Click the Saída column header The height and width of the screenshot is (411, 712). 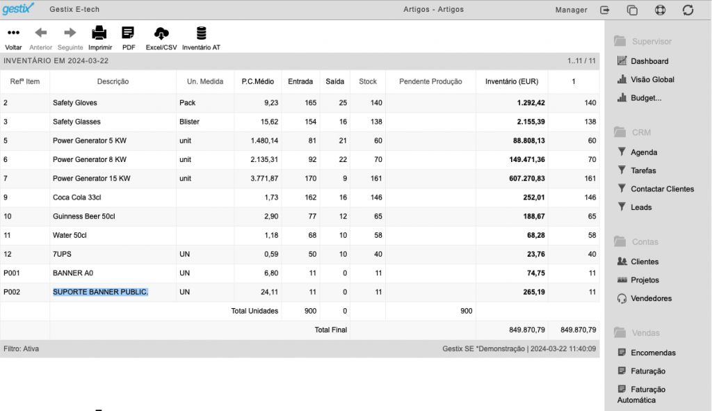point(334,82)
